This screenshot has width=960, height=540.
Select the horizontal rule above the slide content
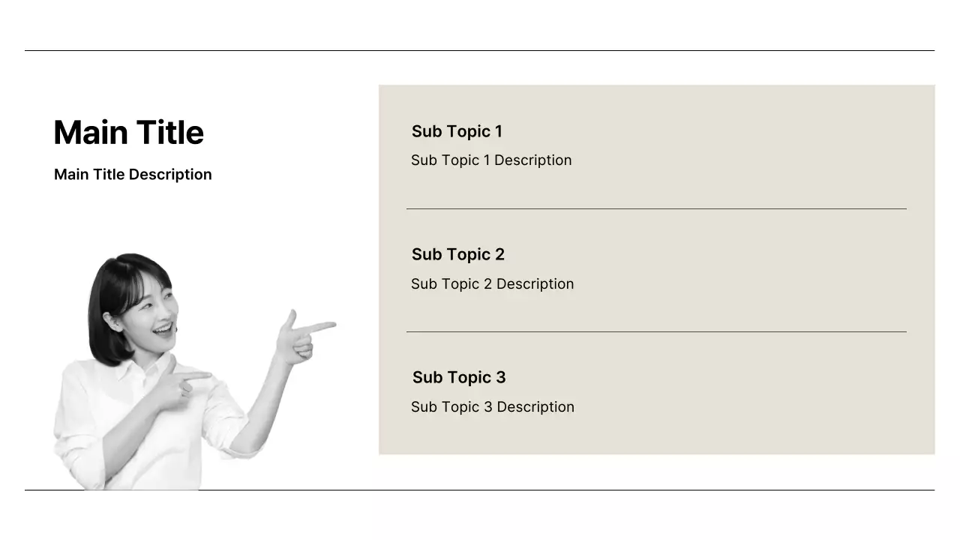480,50
